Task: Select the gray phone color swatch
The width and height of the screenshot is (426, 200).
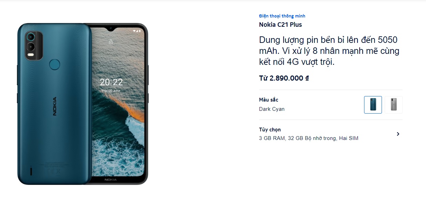Action: pos(393,105)
